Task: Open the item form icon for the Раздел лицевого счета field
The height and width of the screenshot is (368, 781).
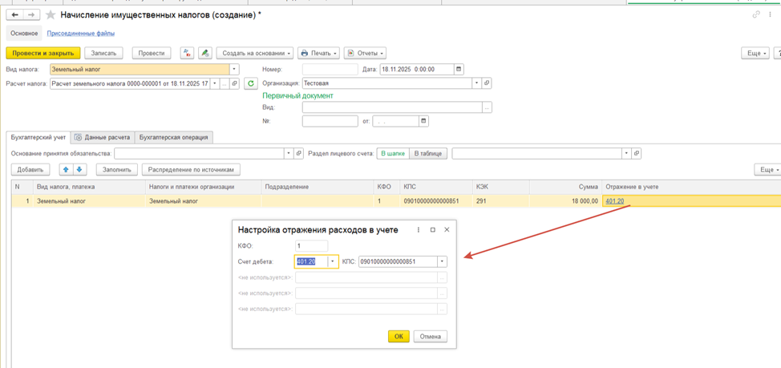Action: pos(637,153)
